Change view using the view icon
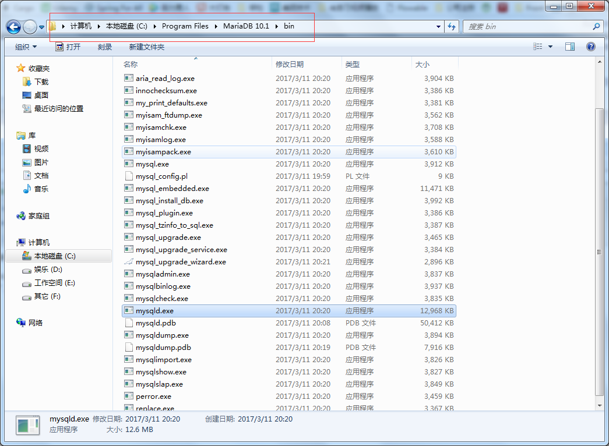Viewport: 609px width, 446px height. [537, 47]
